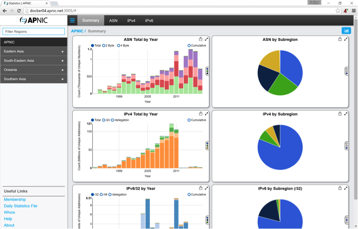The height and width of the screenshot is (229, 358).
Task: Expand Southern Asia region
Action: click(62, 79)
